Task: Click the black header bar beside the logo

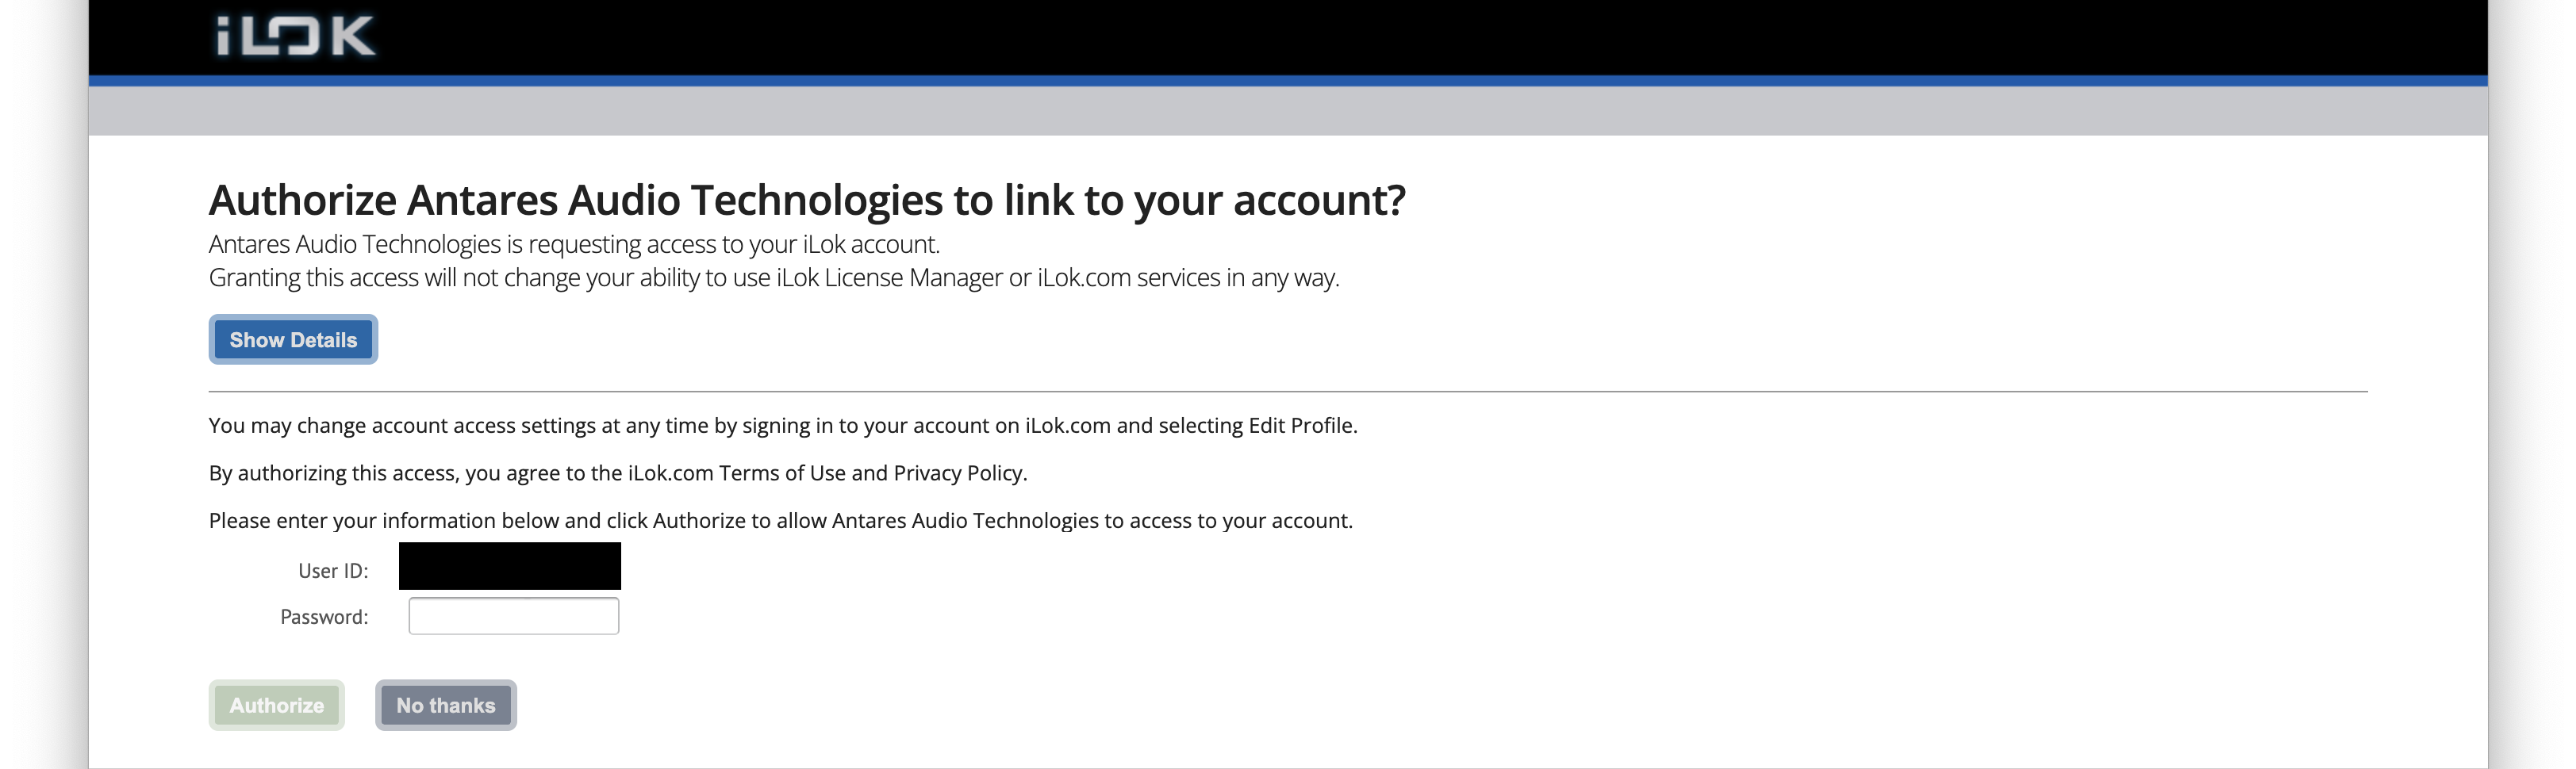Action: point(1287,36)
